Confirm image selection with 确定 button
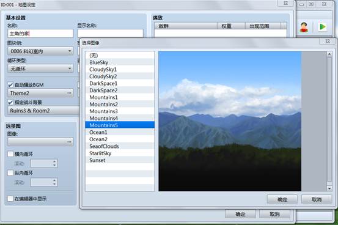This screenshot has height=225, width=338. (282, 199)
